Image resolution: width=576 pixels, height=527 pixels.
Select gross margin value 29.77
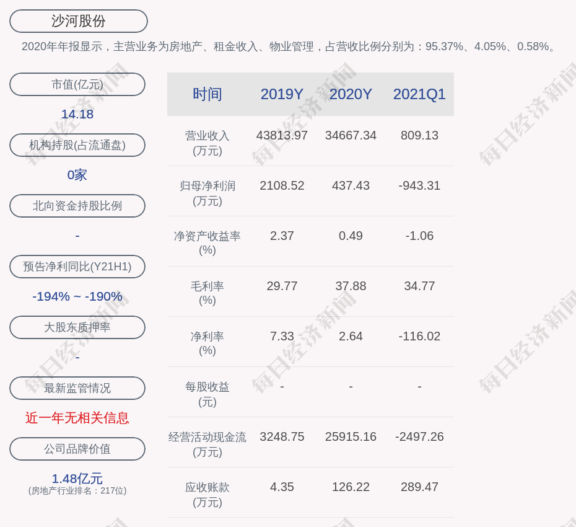pyautogui.click(x=282, y=286)
